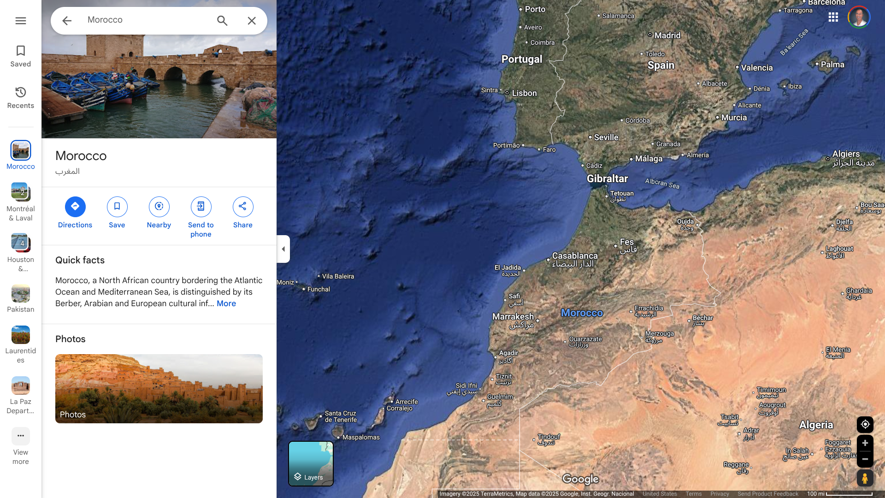Open the Saved tab
This screenshot has width=885, height=498.
click(20, 56)
